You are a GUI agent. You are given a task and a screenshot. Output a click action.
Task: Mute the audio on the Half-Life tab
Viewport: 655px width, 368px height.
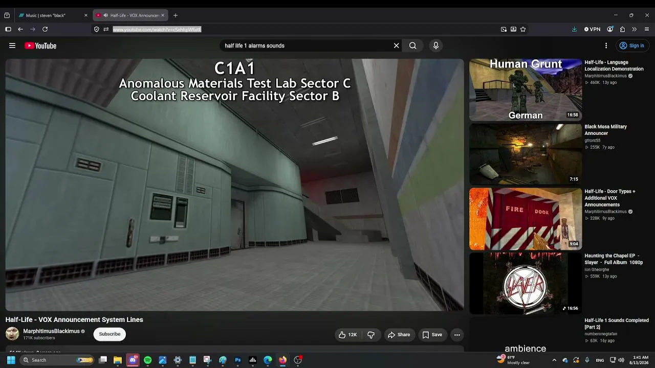coord(105,15)
